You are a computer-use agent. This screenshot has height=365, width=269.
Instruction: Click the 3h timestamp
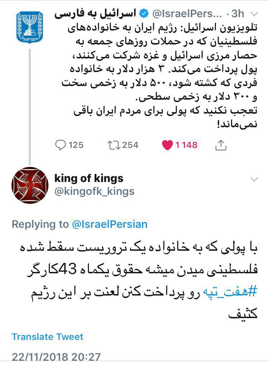coord(237,14)
